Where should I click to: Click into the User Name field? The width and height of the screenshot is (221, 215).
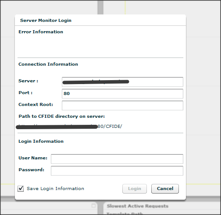tap(117, 159)
